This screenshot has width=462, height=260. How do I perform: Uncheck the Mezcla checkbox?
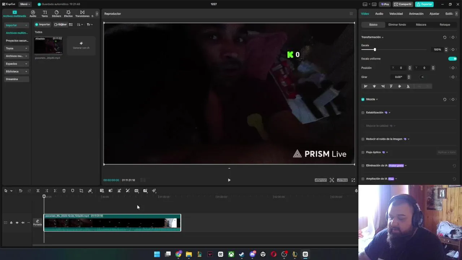tap(363, 99)
